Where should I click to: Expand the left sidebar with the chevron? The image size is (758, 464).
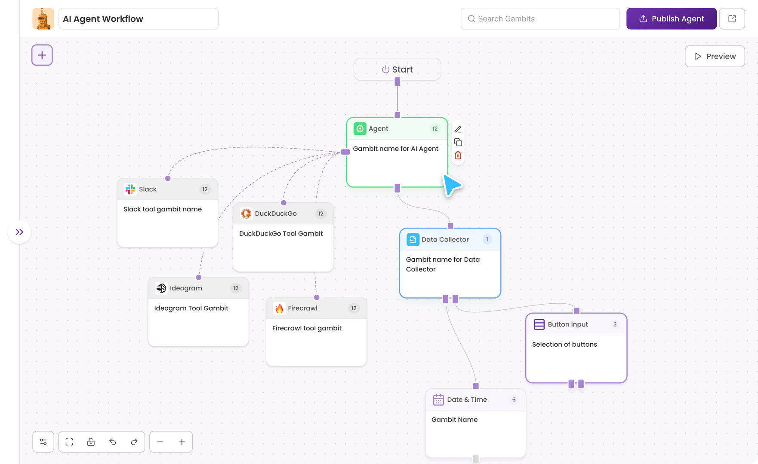pyautogui.click(x=19, y=232)
